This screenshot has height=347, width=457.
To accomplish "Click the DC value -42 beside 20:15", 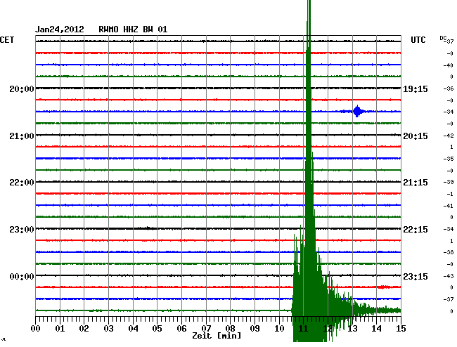I will click(449, 136).
